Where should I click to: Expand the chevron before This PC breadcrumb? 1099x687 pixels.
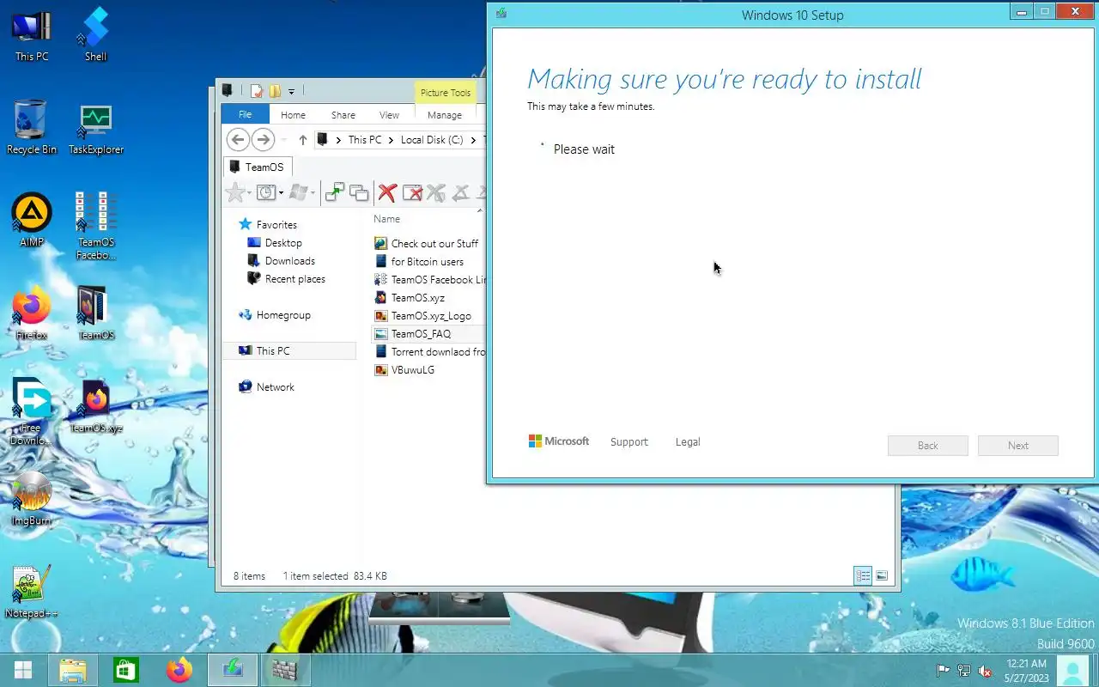(x=338, y=140)
